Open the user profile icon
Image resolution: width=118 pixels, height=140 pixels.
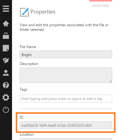click(x=6, y=73)
